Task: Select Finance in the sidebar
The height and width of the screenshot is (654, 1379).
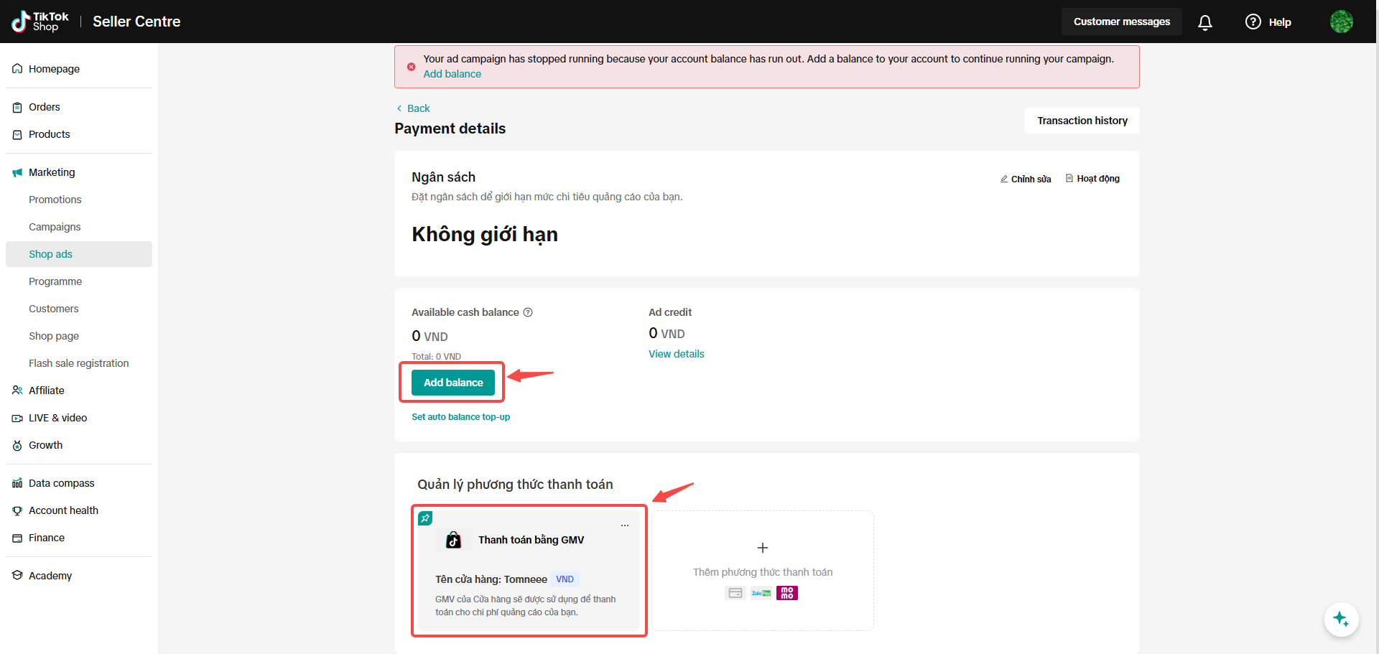Action: [47, 538]
